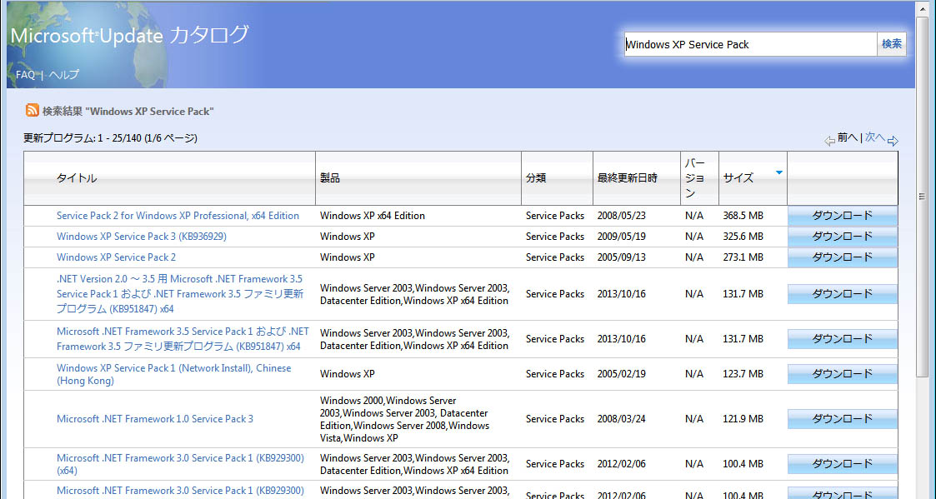The image size is (936, 499).
Task: Download Microsoft .NET Framework 3.5 SP1 row
Action: [x=843, y=338]
